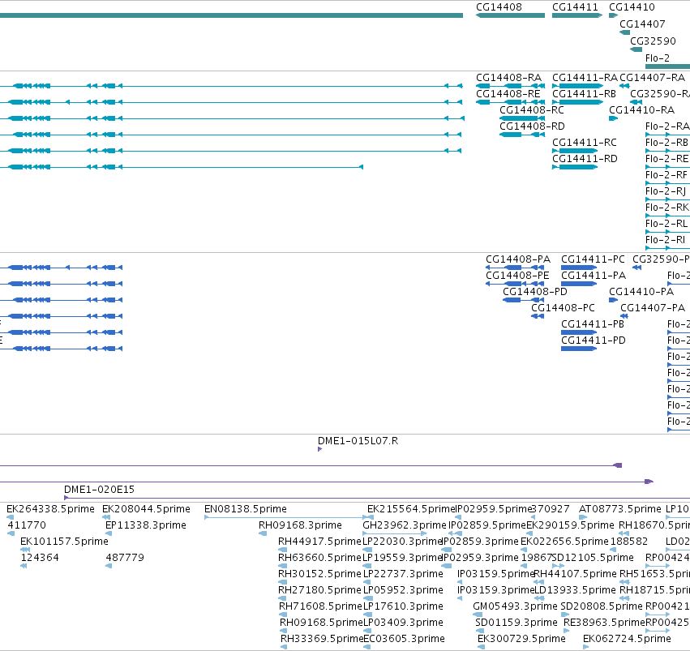The width and height of the screenshot is (690, 651).
Task: Open the EK215564.5prime EST label
Action: coord(411,509)
